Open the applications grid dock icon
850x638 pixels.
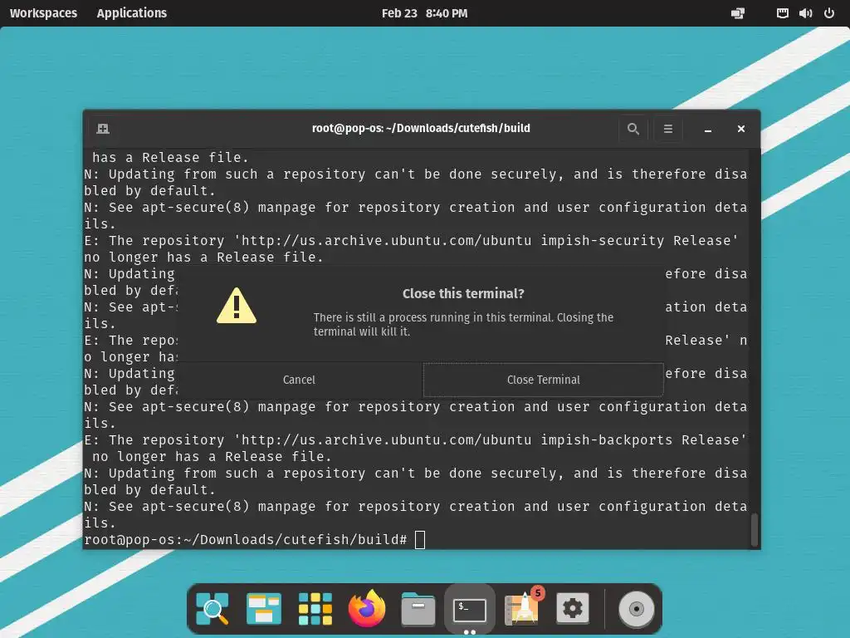(x=315, y=609)
